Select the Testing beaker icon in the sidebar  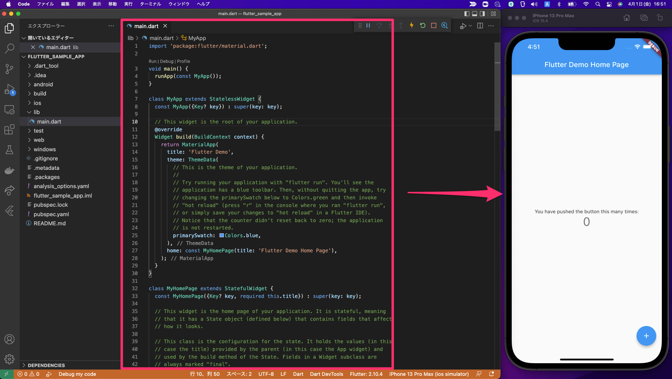(9, 150)
